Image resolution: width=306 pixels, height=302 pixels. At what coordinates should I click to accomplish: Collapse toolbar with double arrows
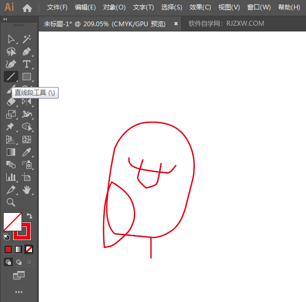coord(5,19)
